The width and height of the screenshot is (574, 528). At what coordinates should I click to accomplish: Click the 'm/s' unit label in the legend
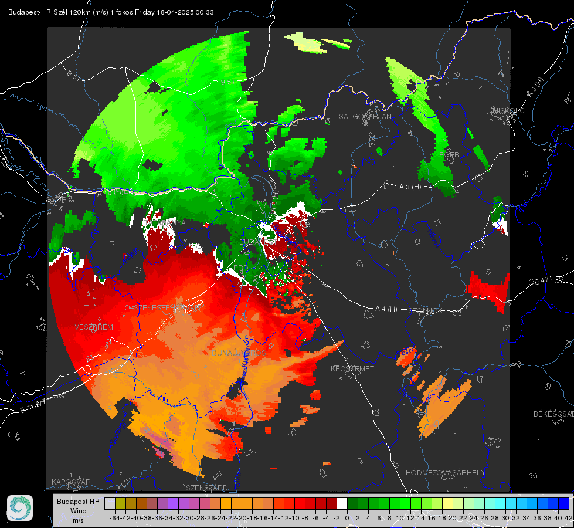[78, 520]
